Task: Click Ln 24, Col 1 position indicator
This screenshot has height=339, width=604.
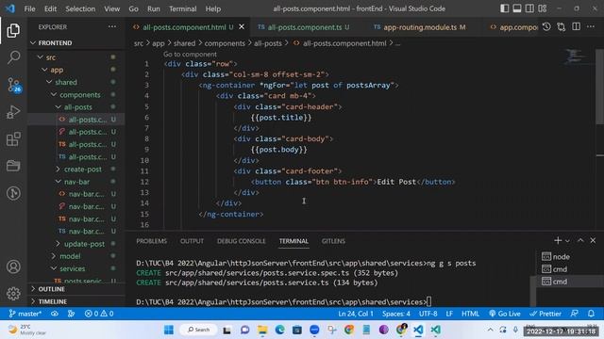Action: [x=356, y=314]
